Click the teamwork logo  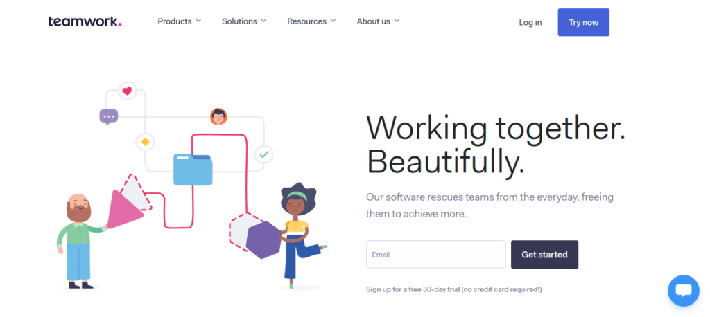(x=85, y=21)
